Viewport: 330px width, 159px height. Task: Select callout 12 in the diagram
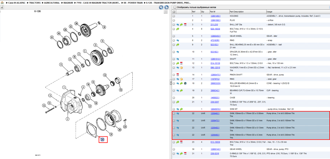point(44,105)
